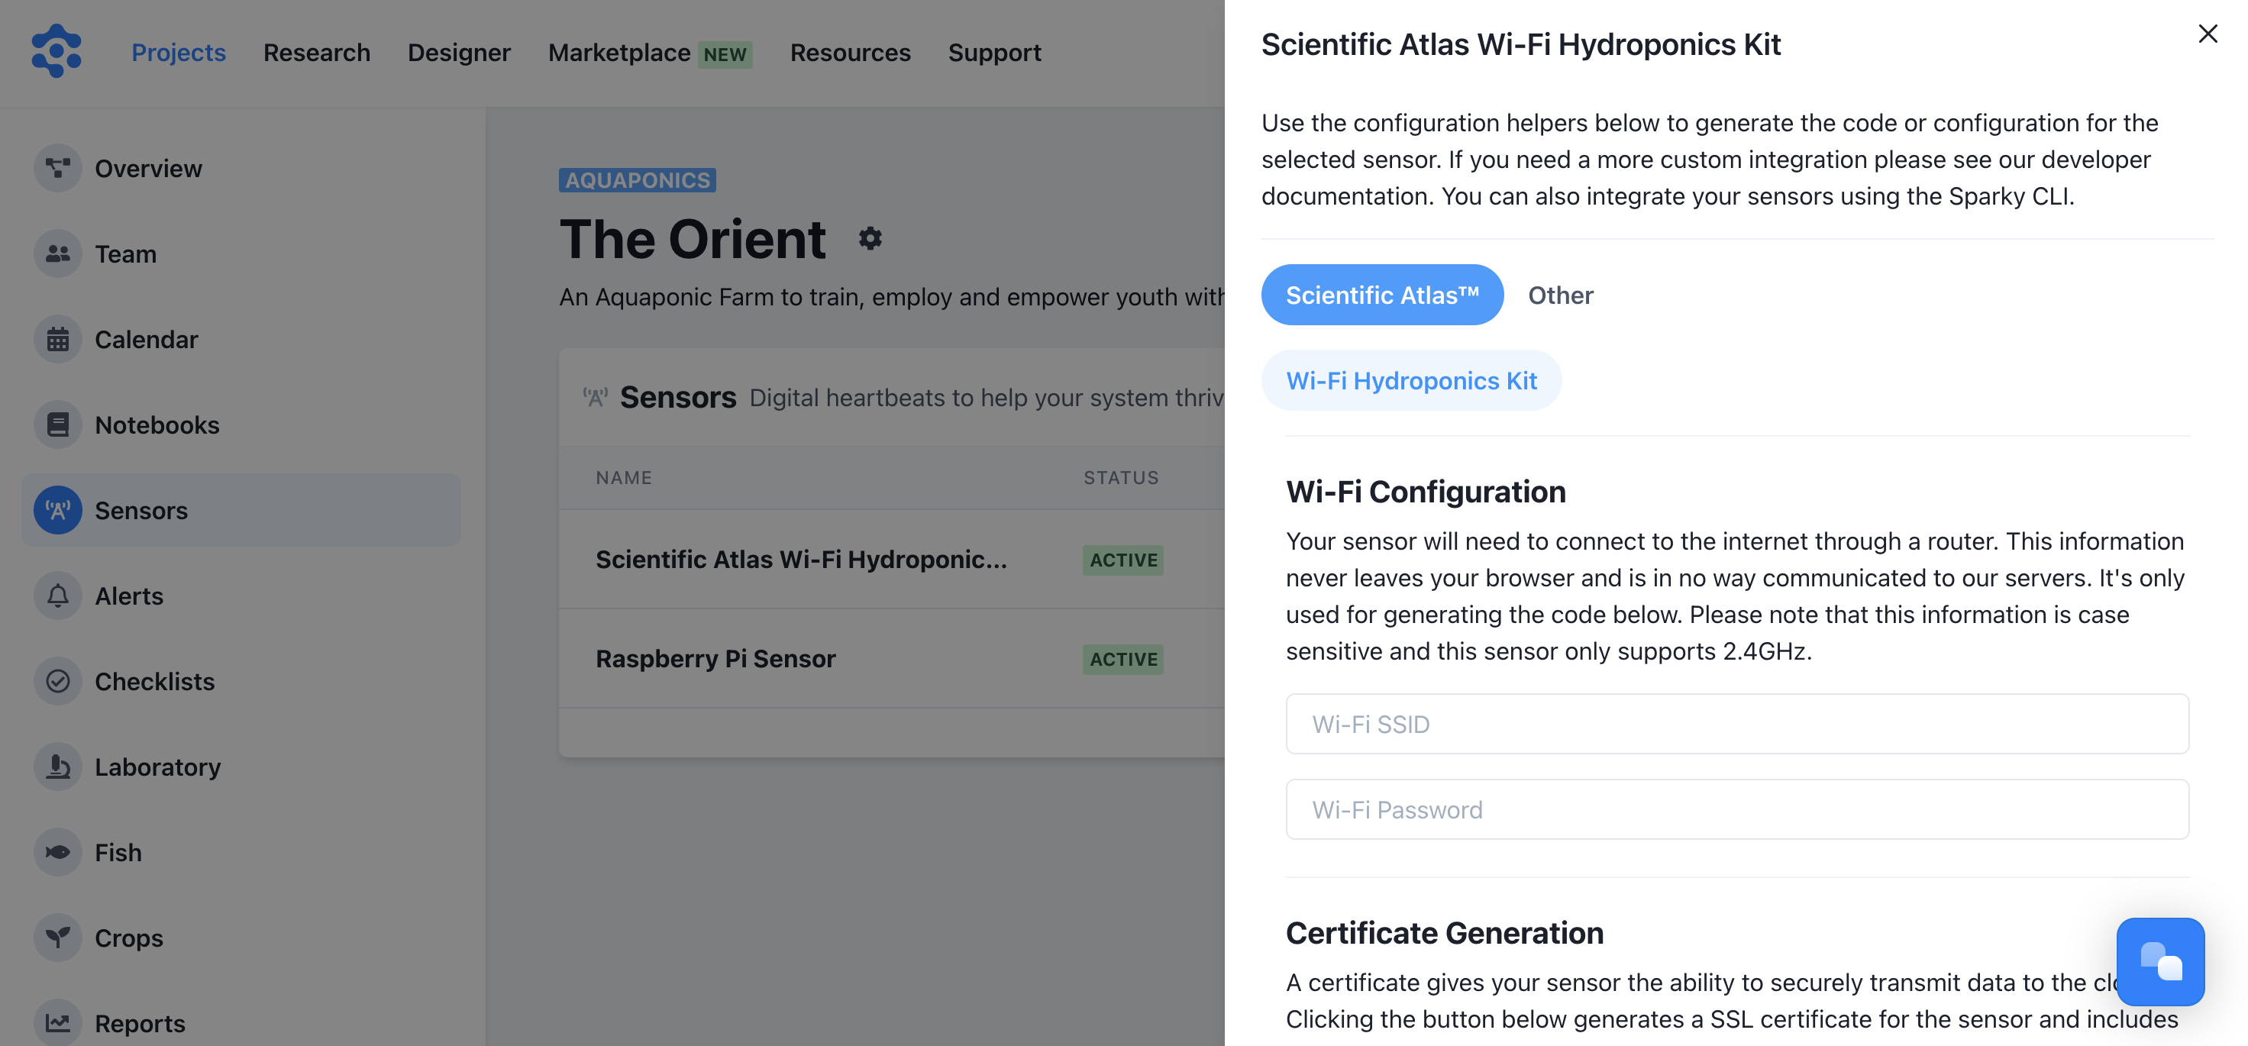This screenshot has height=1046, width=2248.
Task: Open the Fish section icon
Action: pos(57,852)
